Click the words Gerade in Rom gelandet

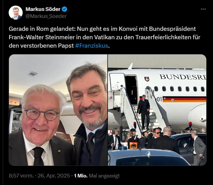click(x=42, y=29)
